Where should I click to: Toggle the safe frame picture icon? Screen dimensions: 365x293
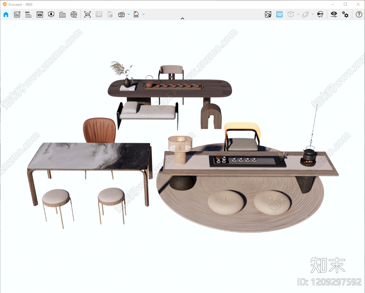tap(279, 14)
